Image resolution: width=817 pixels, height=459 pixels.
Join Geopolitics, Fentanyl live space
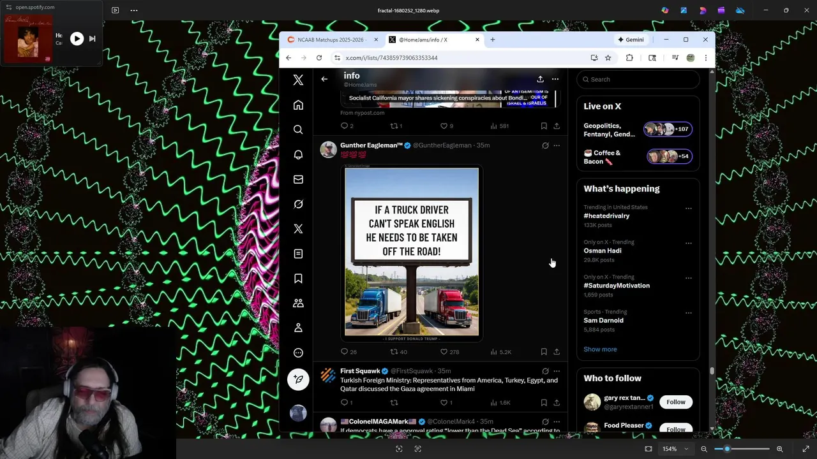638,130
